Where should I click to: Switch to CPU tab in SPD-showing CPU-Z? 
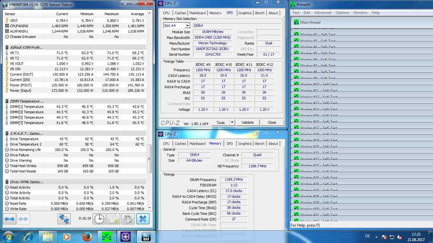click(x=166, y=13)
